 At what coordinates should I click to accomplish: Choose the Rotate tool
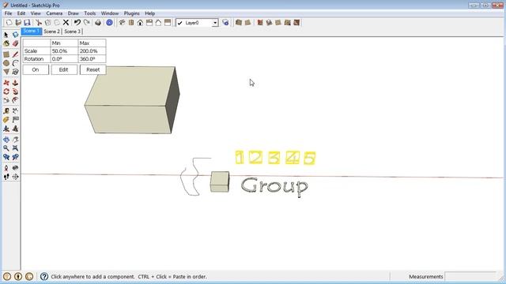(6, 92)
